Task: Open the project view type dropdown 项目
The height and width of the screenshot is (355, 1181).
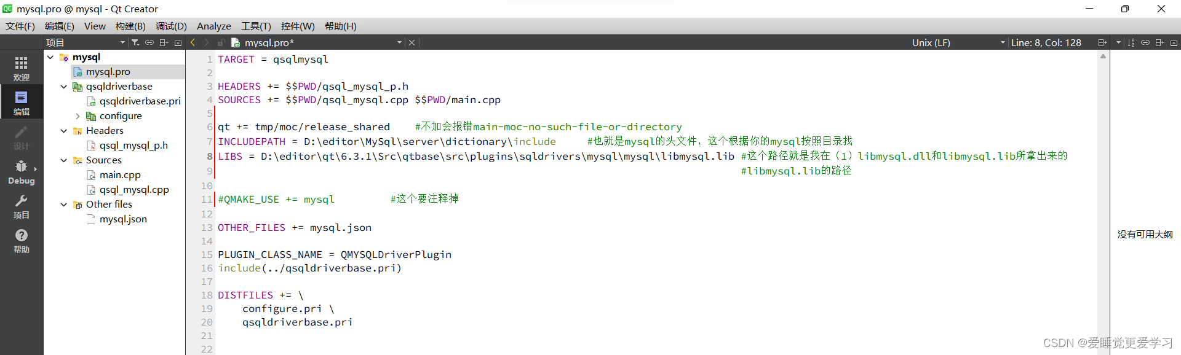Action: pyautogui.click(x=85, y=42)
